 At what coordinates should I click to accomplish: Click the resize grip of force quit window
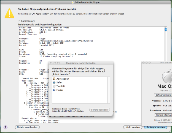click(x=112, y=115)
